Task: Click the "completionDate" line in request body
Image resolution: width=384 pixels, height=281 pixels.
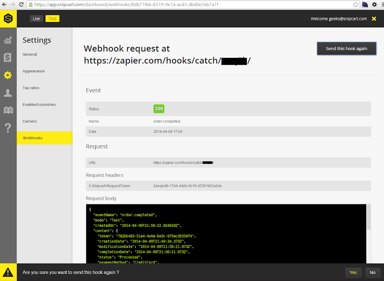Action: pos(143,252)
